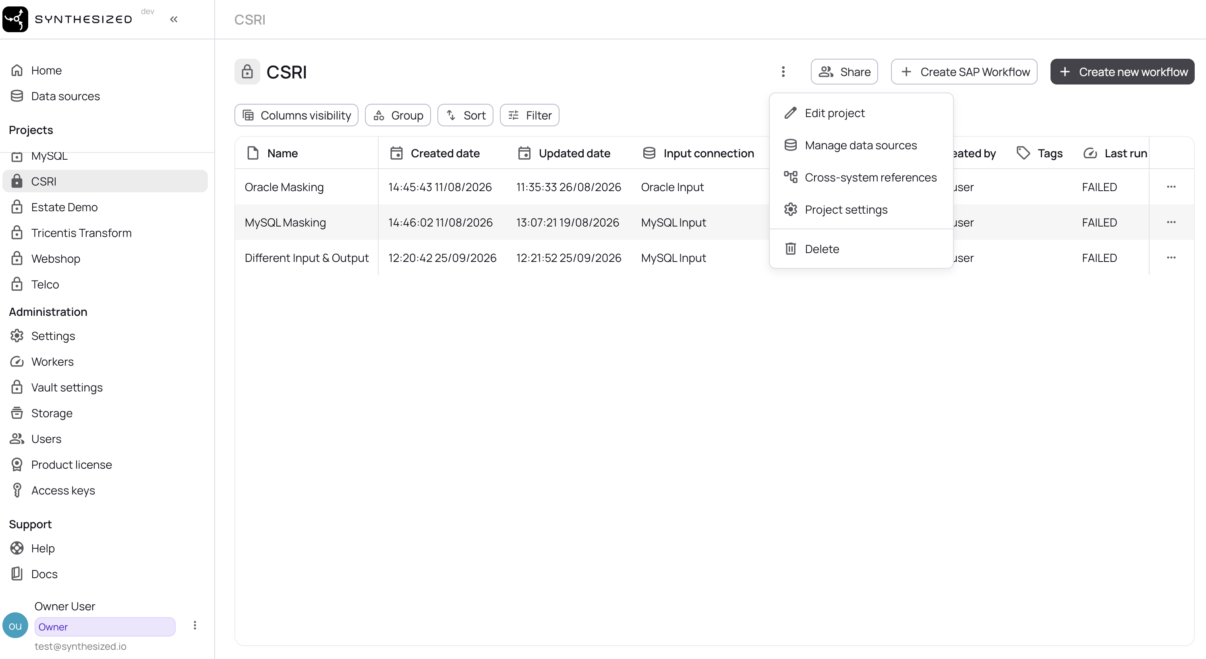This screenshot has width=1206, height=659.
Task: Open row actions for Different Input & Output
Action: 1171,258
